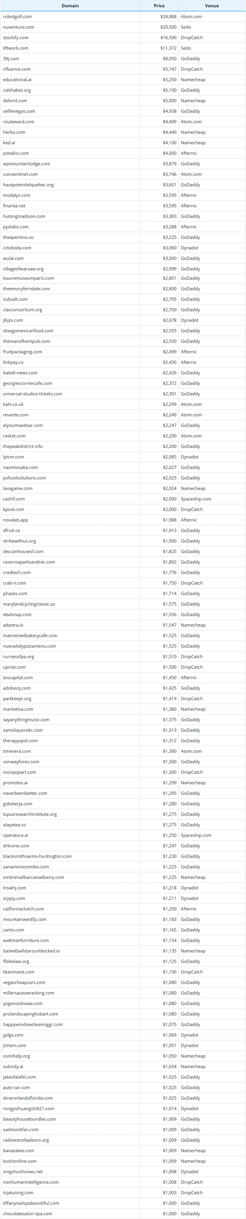Open hautpotentielquebec.org domain row
The image size is (246, 1219).
123,185
